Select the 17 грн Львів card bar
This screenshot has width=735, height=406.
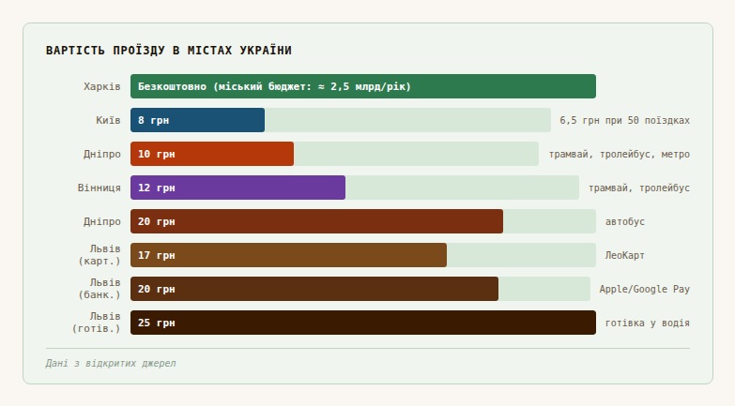[288, 255]
